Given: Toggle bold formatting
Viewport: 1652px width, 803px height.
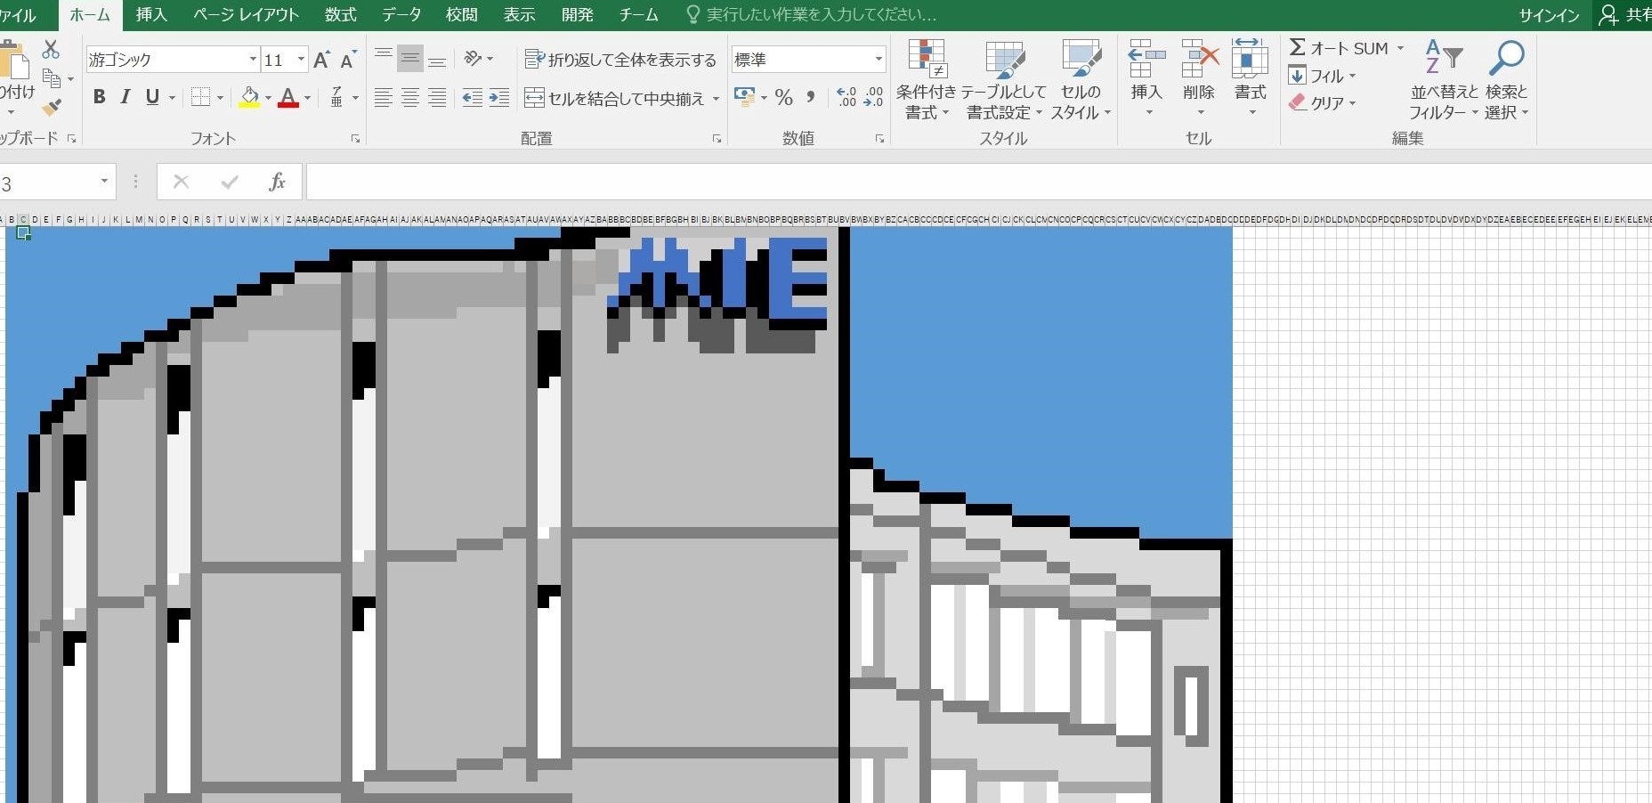Looking at the screenshot, I should (x=100, y=97).
